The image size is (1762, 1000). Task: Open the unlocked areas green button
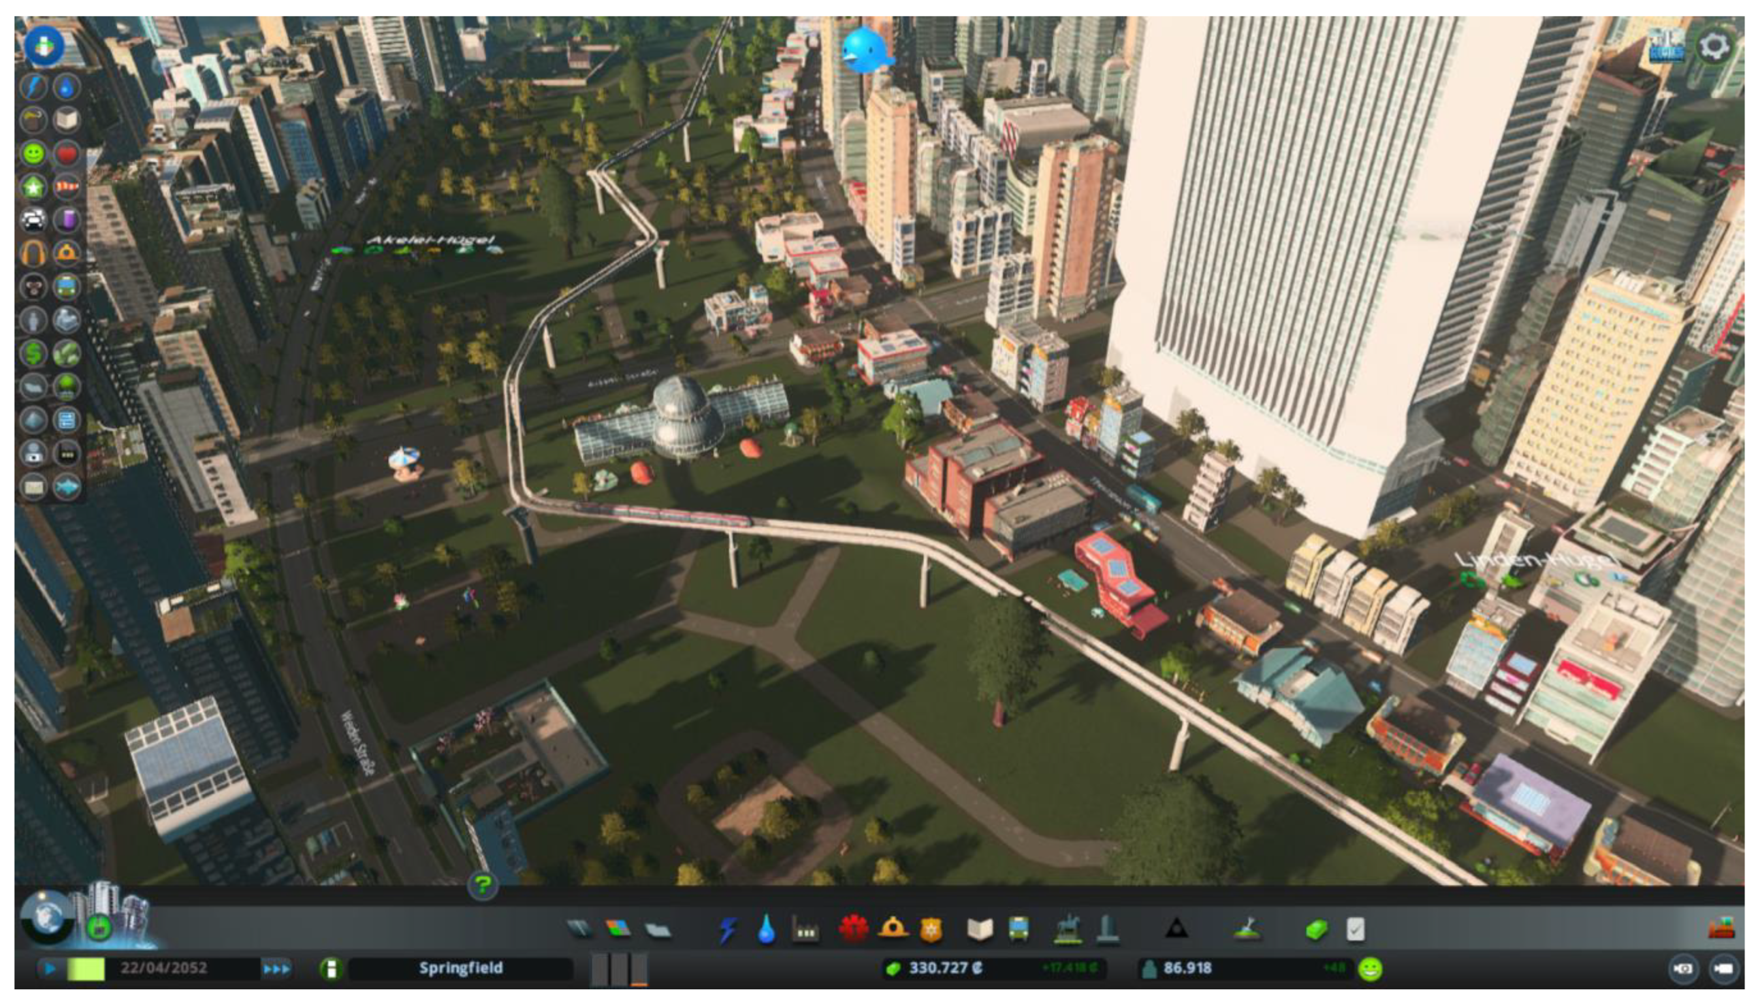[99, 927]
